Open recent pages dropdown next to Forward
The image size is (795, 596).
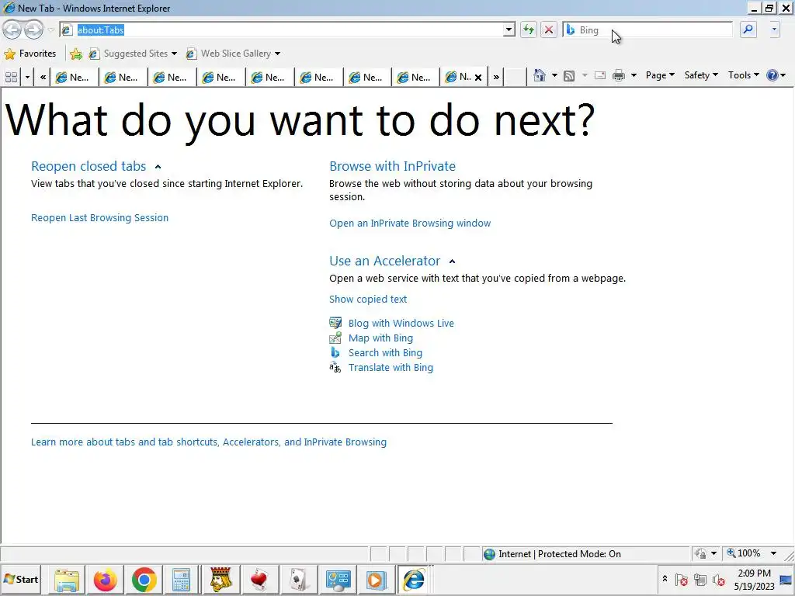pyautogui.click(x=50, y=30)
